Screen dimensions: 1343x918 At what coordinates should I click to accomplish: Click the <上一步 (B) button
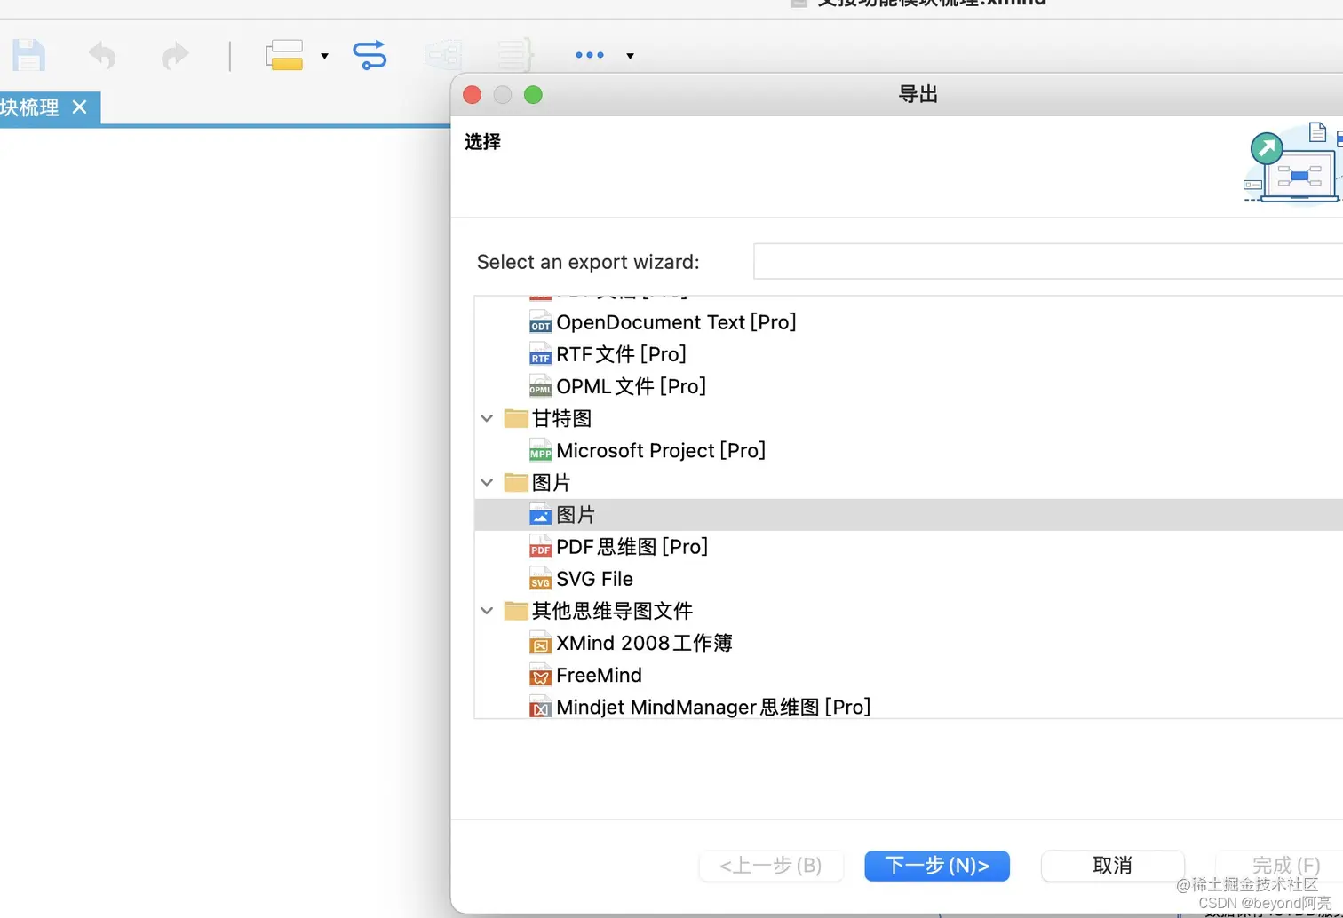point(771,866)
